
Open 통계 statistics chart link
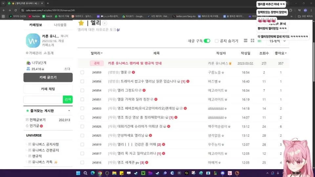tap(49, 53)
